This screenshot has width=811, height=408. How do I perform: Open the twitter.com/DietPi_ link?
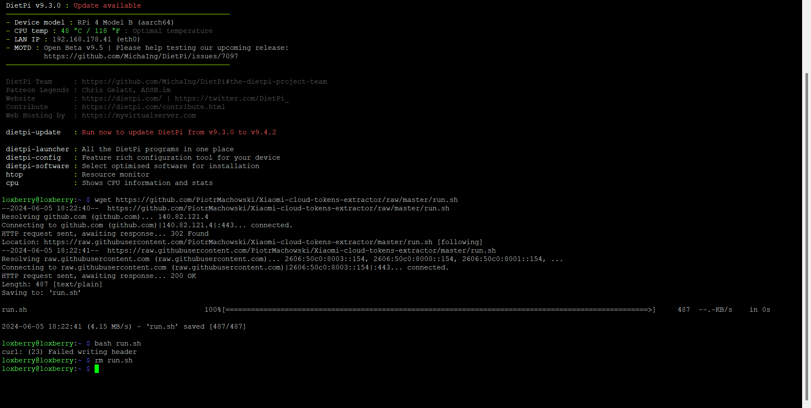coord(231,98)
